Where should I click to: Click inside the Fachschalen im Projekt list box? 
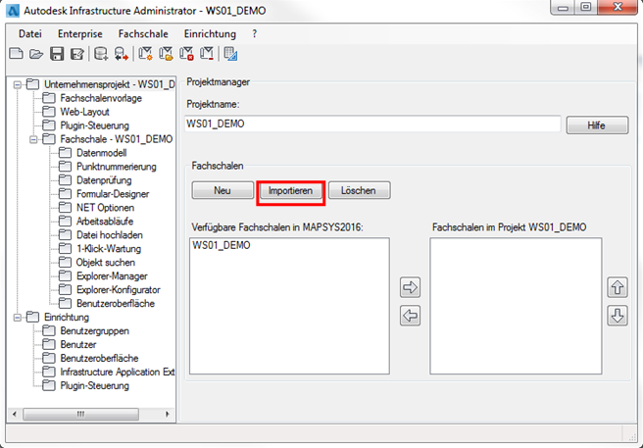coord(516,306)
